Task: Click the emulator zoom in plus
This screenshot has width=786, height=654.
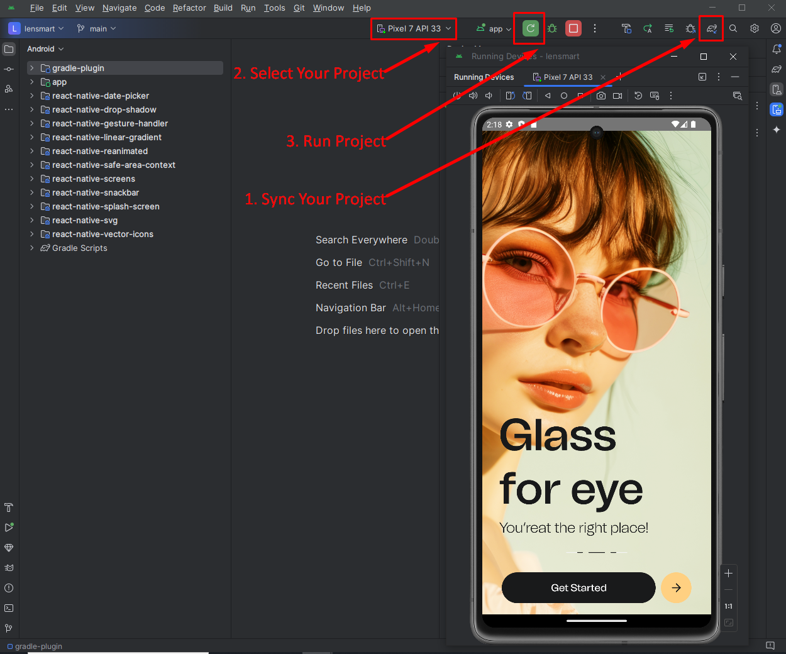Action: point(728,573)
